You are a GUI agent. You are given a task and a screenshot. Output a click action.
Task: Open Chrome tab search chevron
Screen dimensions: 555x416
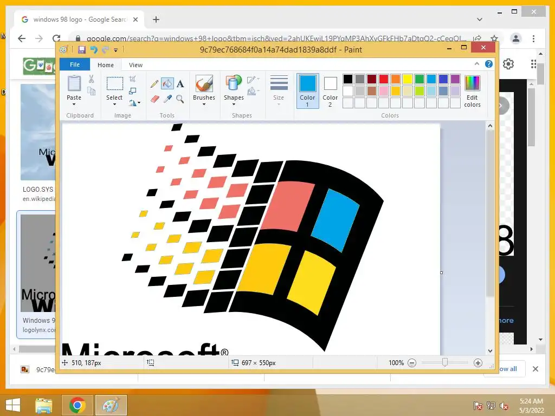click(480, 19)
